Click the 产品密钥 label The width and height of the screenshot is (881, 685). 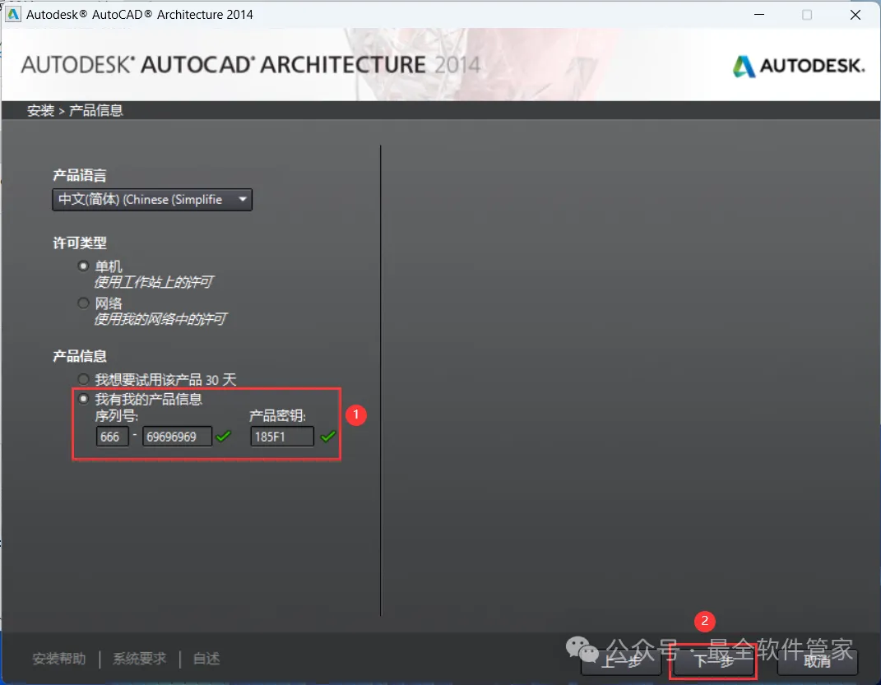click(x=277, y=416)
